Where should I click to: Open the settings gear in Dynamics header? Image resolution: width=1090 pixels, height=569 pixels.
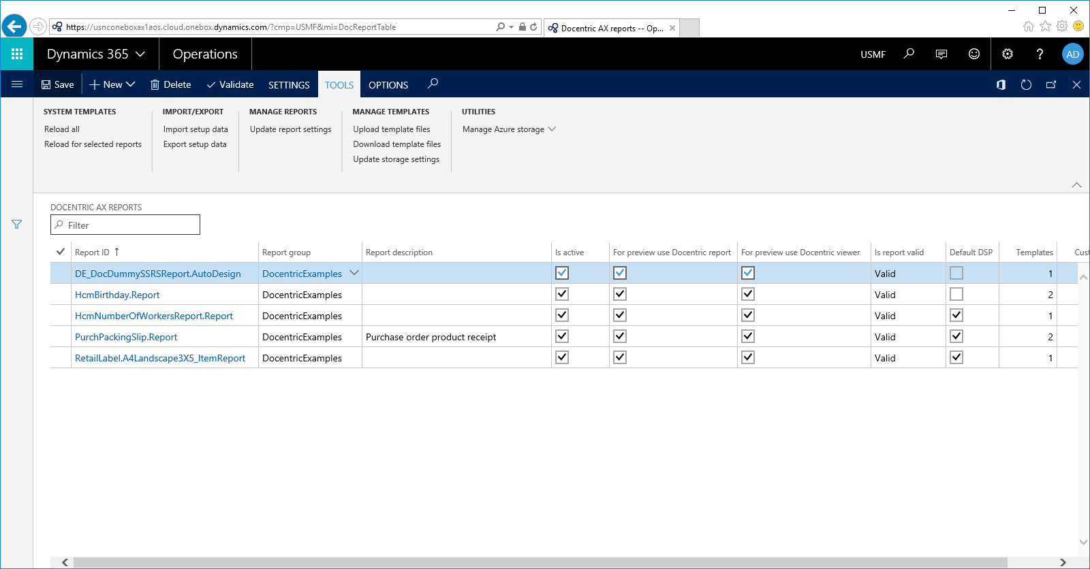click(1008, 54)
